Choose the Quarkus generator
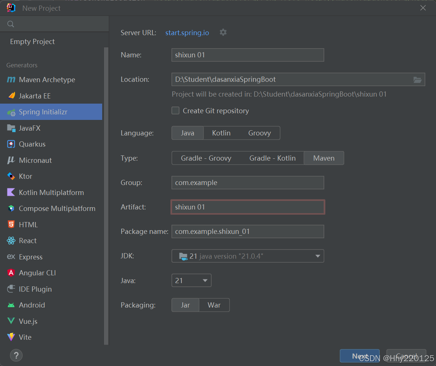Image resolution: width=436 pixels, height=366 pixels. (x=36, y=144)
